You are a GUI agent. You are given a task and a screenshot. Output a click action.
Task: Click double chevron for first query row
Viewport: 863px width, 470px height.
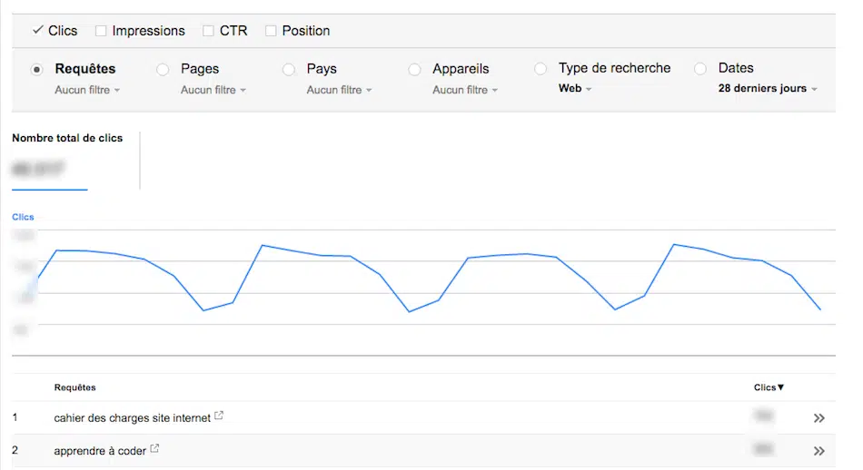(x=818, y=418)
